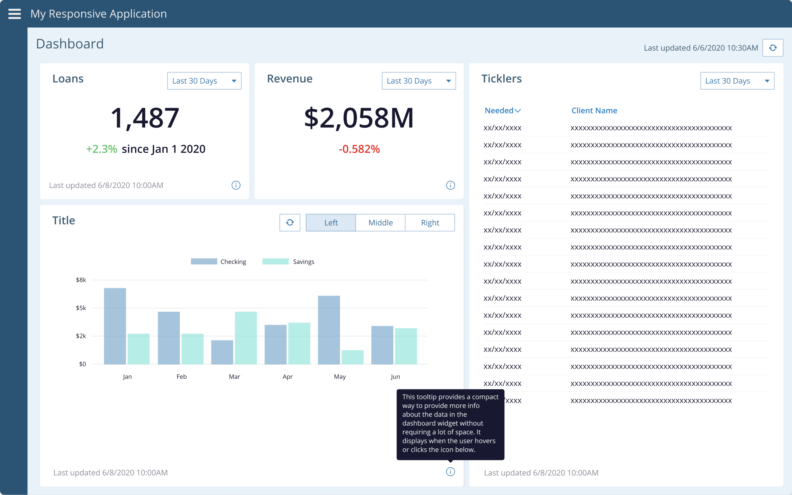The image size is (792, 495).
Task: Click info icon below the tooltip
Action: tap(450, 472)
